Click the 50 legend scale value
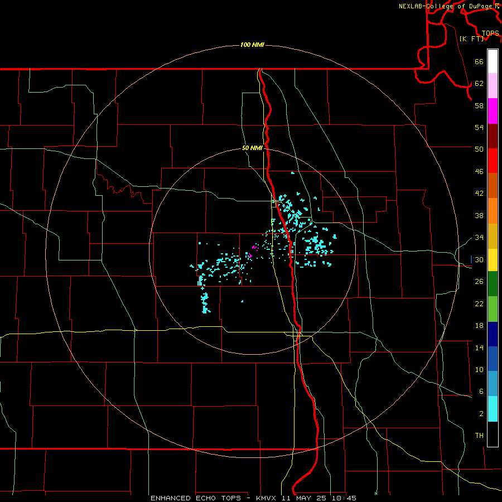This screenshot has width=502, height=502. tap(479, 149)
